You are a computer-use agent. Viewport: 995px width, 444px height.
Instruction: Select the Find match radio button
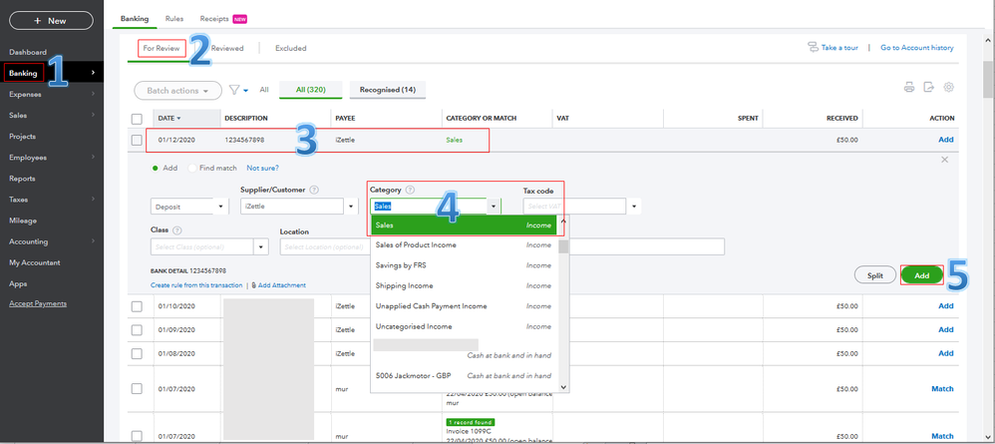(x=192, y=169)
